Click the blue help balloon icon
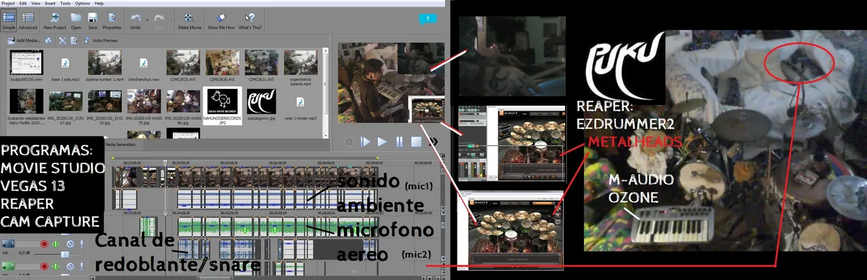This screenshot has height=280, width=867. coord(427,19)
